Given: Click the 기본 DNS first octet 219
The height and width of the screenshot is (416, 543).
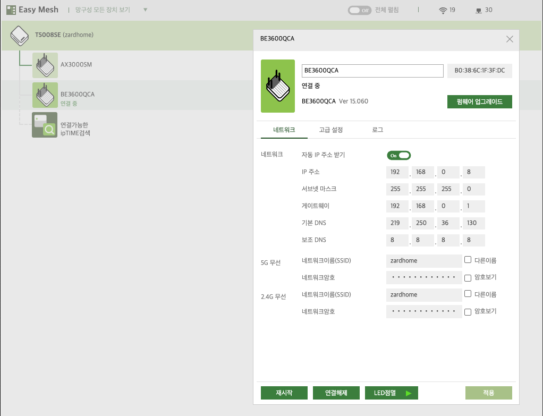Looking at the screenshot, I should 397,223.
